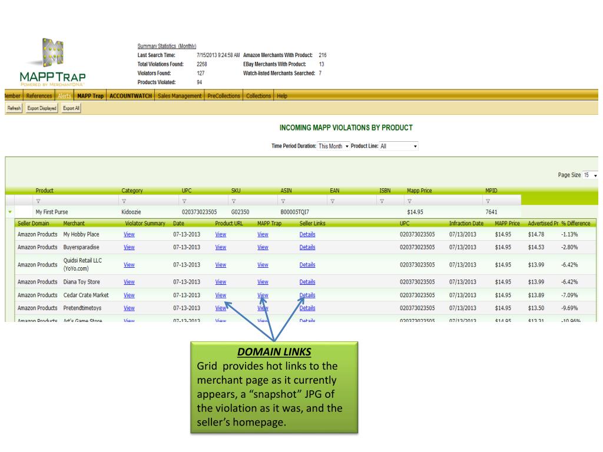This screenshot has width=603, height=452.
Task: Click the MAPP Trap logo
Action: click(x=52, y=62)
